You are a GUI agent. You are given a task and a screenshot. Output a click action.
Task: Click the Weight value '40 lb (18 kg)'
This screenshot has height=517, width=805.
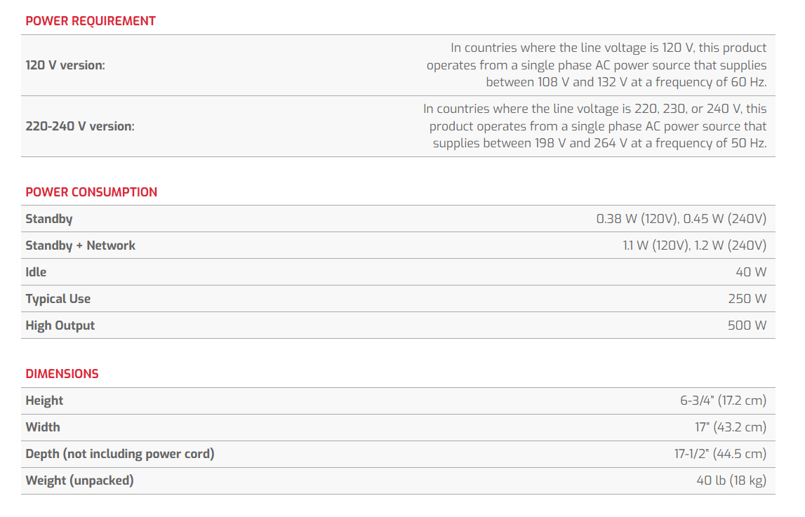[731, 481]
